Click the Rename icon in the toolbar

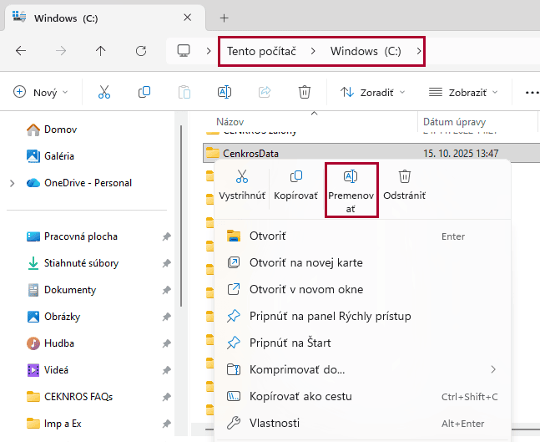tap(225, 93)
